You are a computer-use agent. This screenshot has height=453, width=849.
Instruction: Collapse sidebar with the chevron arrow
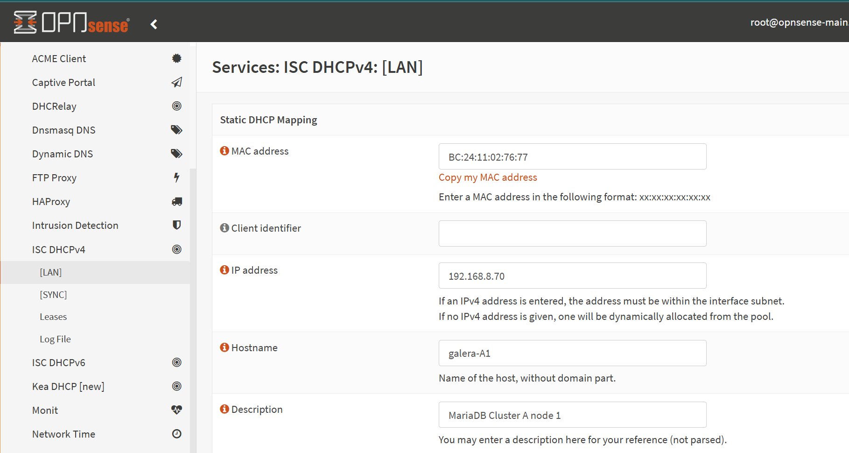154,24
